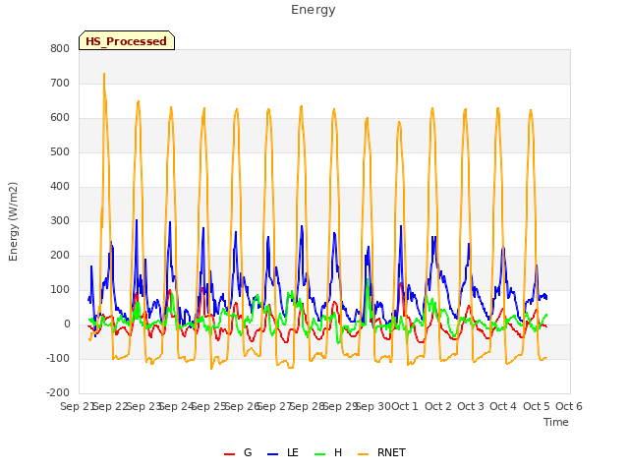Click the Oct 4 x-axis tick label

pos(503,406)
